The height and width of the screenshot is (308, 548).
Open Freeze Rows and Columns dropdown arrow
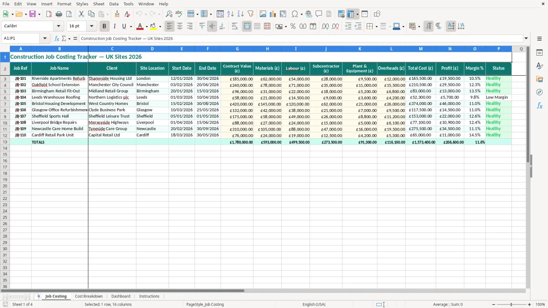pos(357,14)
